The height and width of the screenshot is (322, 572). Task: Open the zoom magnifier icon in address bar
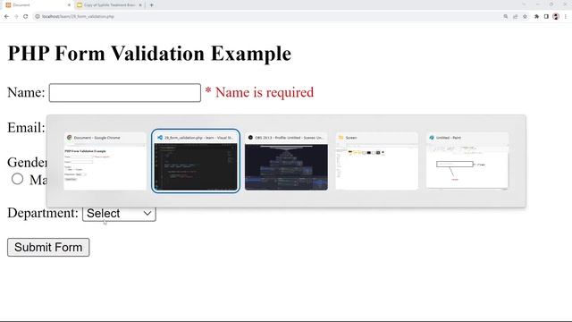click(506, 16)
